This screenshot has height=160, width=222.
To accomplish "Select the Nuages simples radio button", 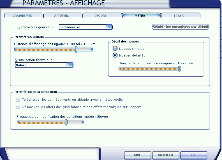I will pyautogui.click(x=115, y=48).
